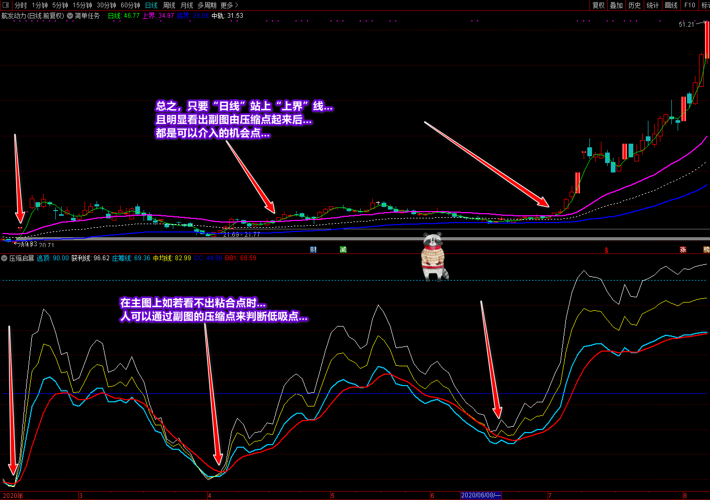This screenshot has height=500, width=710.
Task: Switch to the 分时 intraday view
Action: pyautogui.click(x=21, y=5)
